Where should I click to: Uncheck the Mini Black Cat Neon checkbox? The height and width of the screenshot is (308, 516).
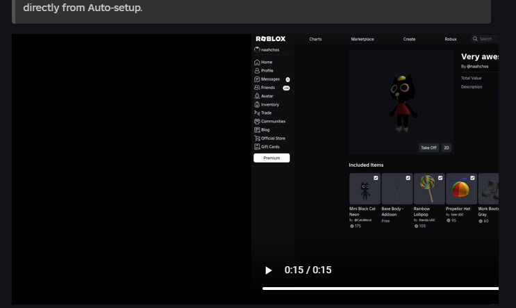coord(376,178)
